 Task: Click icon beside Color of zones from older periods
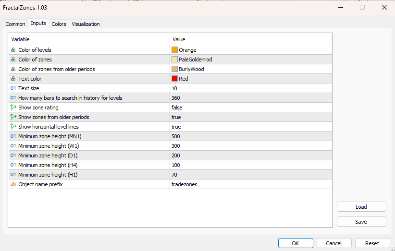pos(13,69)
